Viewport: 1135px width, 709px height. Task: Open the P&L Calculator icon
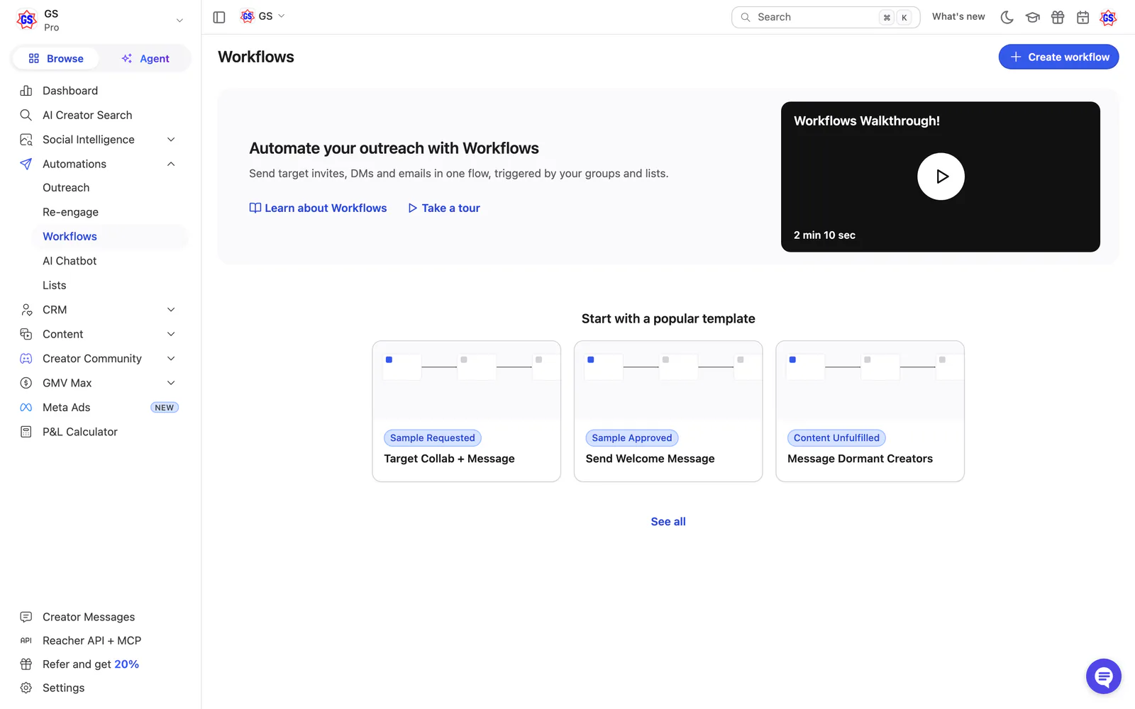[x=26, y=432]
